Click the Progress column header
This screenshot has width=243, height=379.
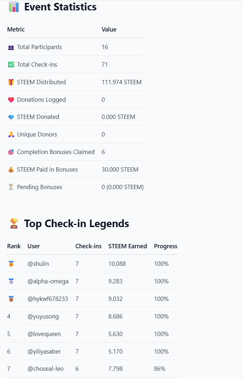click(165, 246)
